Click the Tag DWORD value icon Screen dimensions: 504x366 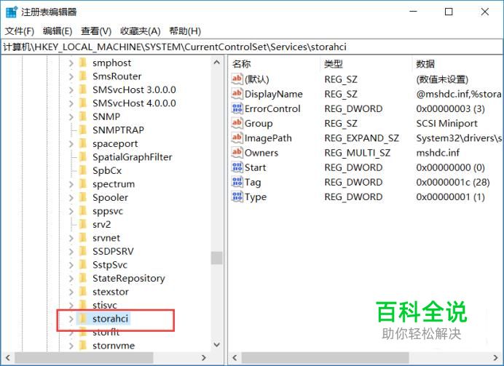[237, 182]
